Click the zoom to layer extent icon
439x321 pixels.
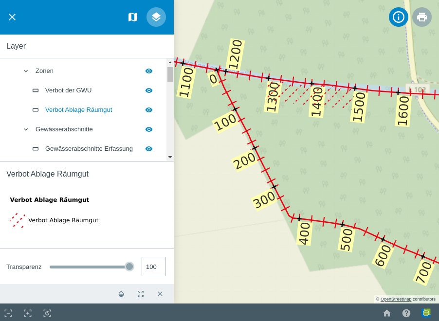pyautogui.click(x=141, y=294)
